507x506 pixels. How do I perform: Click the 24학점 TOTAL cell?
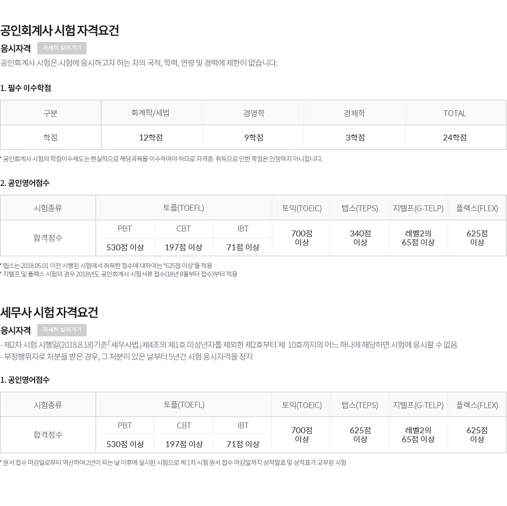pyautogui.click(x=456, y=138)
